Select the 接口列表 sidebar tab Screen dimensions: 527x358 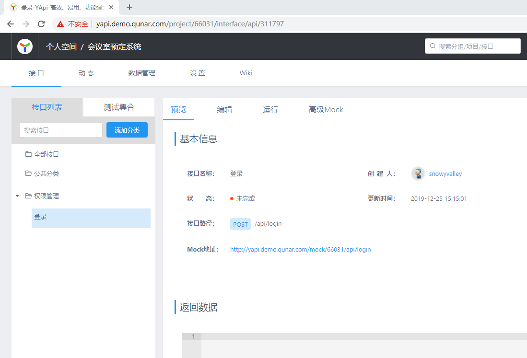point(47,107)
